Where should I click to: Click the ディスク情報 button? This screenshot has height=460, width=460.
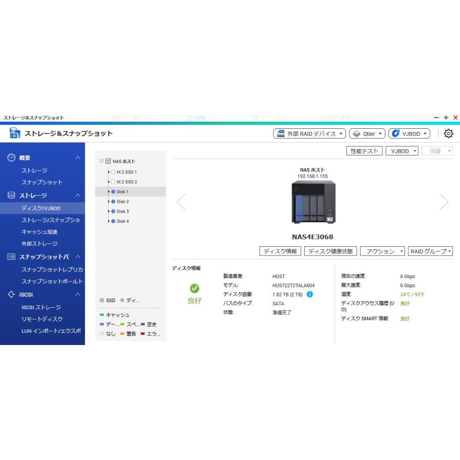coord(280,251)
